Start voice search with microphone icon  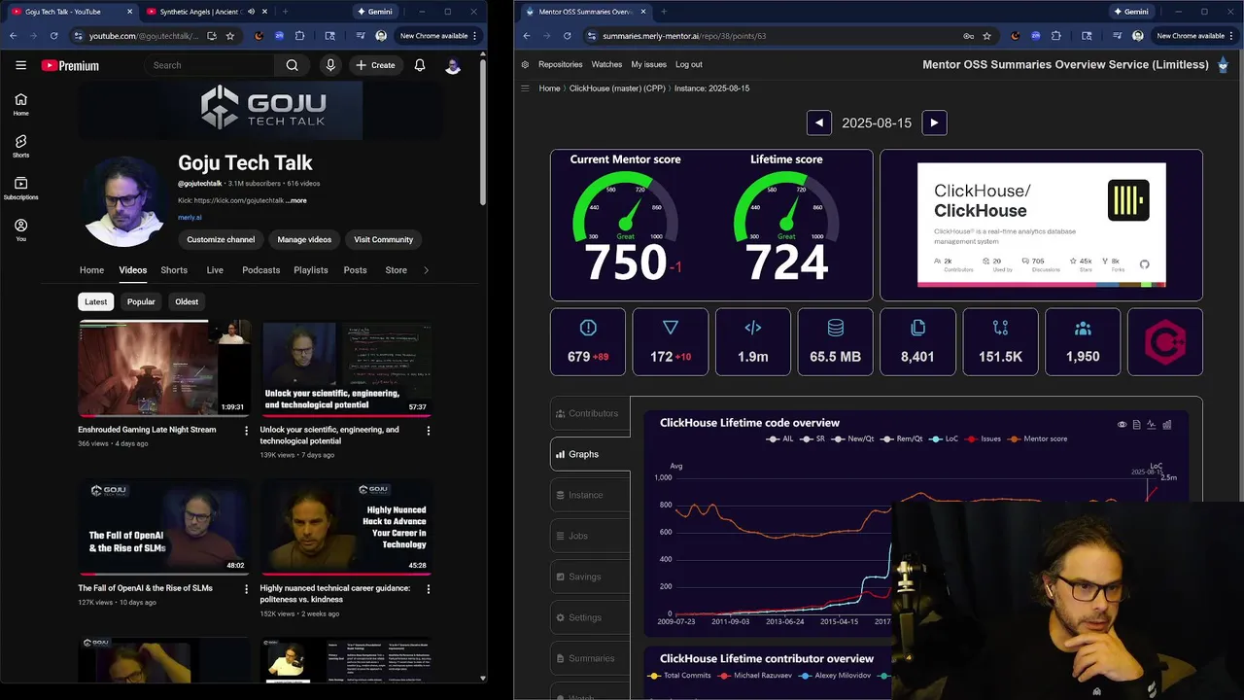(x=330, y=65)
